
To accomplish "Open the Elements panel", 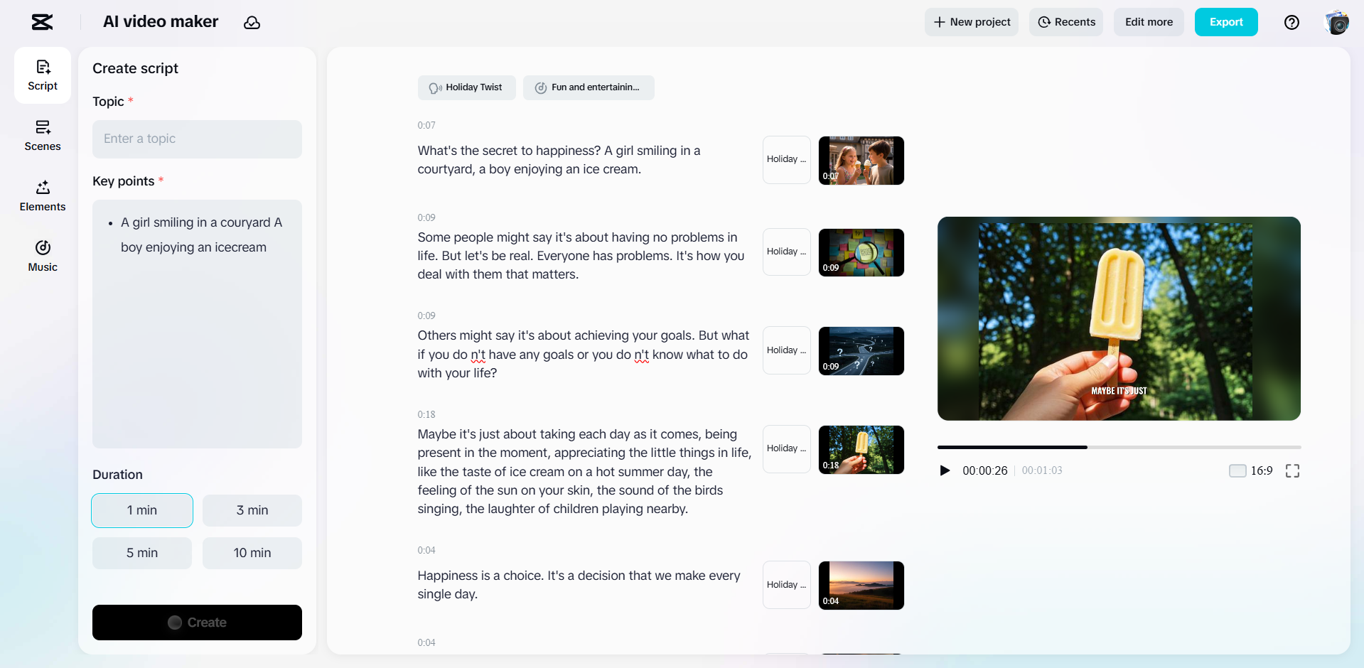I will (x=42, y=195).
